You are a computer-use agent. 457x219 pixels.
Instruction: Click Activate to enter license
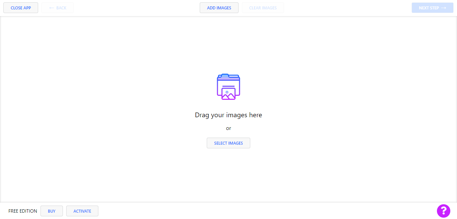pos(82,211)
